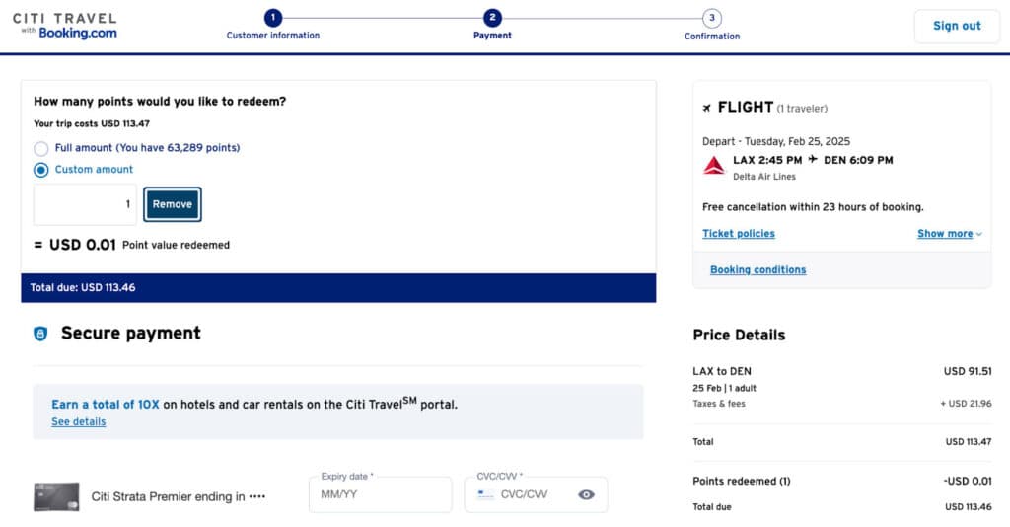Image resolution: width=1010 pixels, height=527 pixels.
Task: Select the Full amount points option
Action: tap(41, 148)
